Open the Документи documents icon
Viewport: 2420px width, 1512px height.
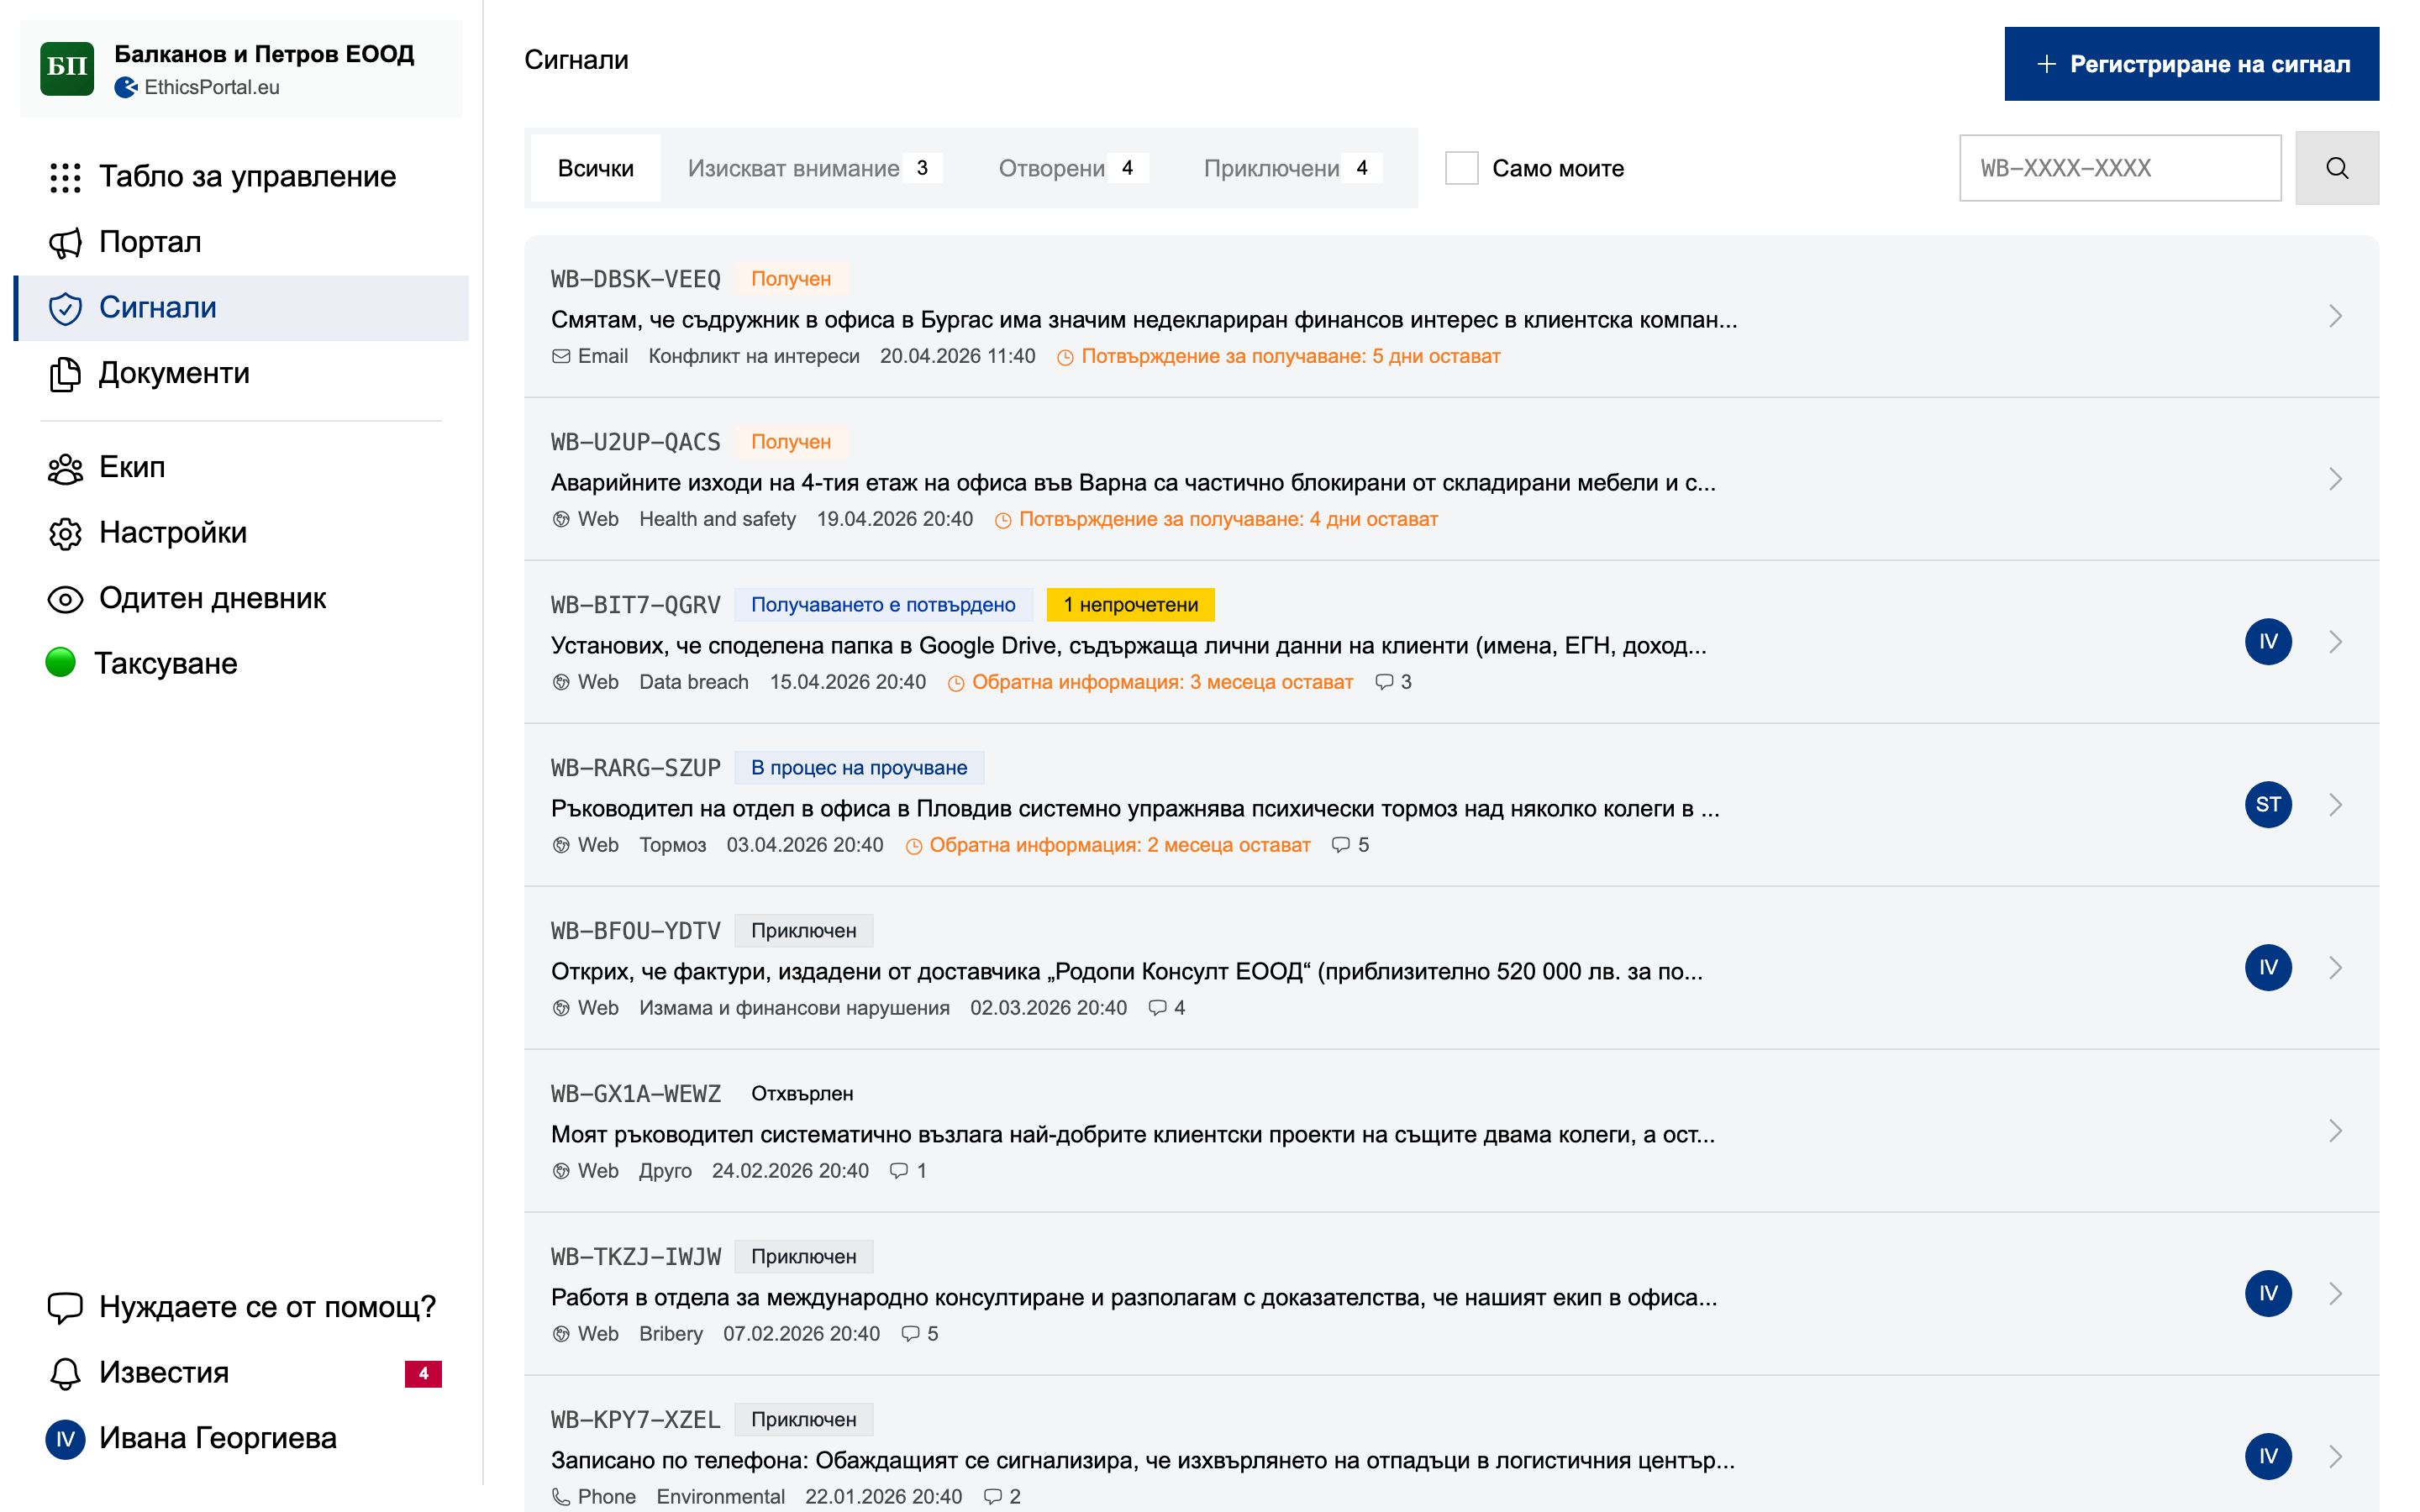[x=65, y=374]
